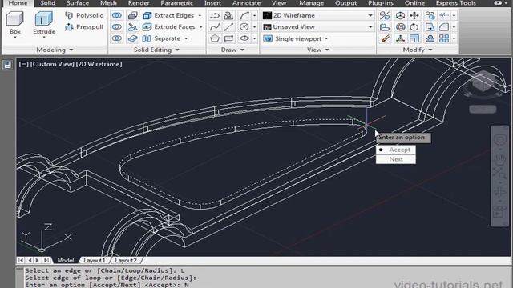Run the Separate solids command
513x288 pixels.
(162, 38)
